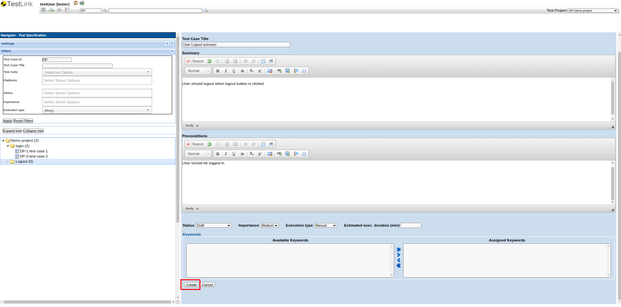The width and height of the screenshot is (621, 307).
Task: Open the Test Specification tree icon in header
Action: coord(51,10)
